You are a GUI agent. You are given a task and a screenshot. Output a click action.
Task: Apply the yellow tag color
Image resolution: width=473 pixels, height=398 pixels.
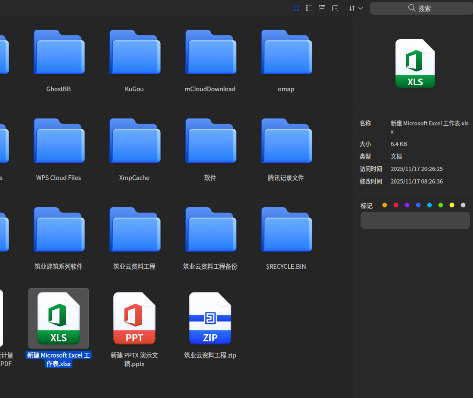pos(452,205)
